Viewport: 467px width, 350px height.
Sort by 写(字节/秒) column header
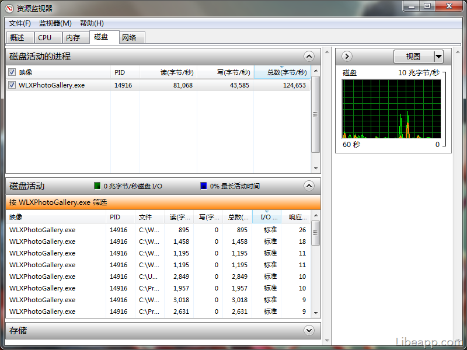coord(225,72)
